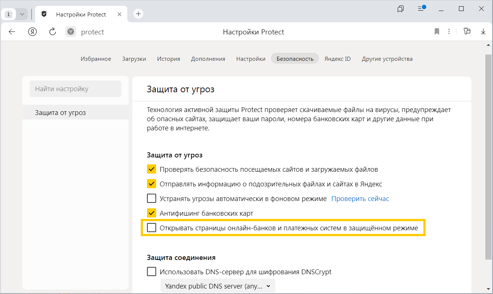Open the three-dot page menu icon
The width and height of the screenshot is (493, 294).
pyautogui.click(x=449, y=32)
